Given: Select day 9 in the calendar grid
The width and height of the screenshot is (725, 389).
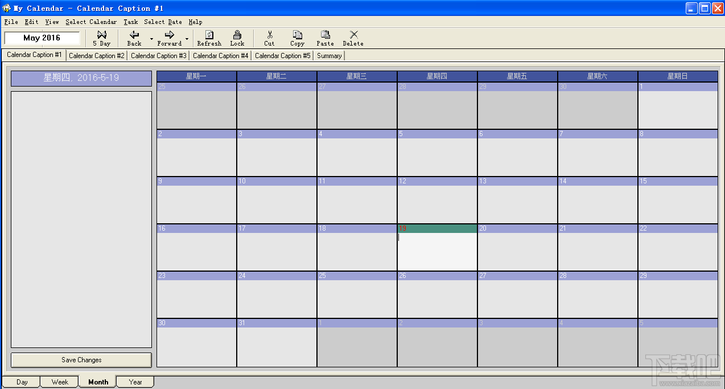Looking at the screenshot, I should 196,200.
